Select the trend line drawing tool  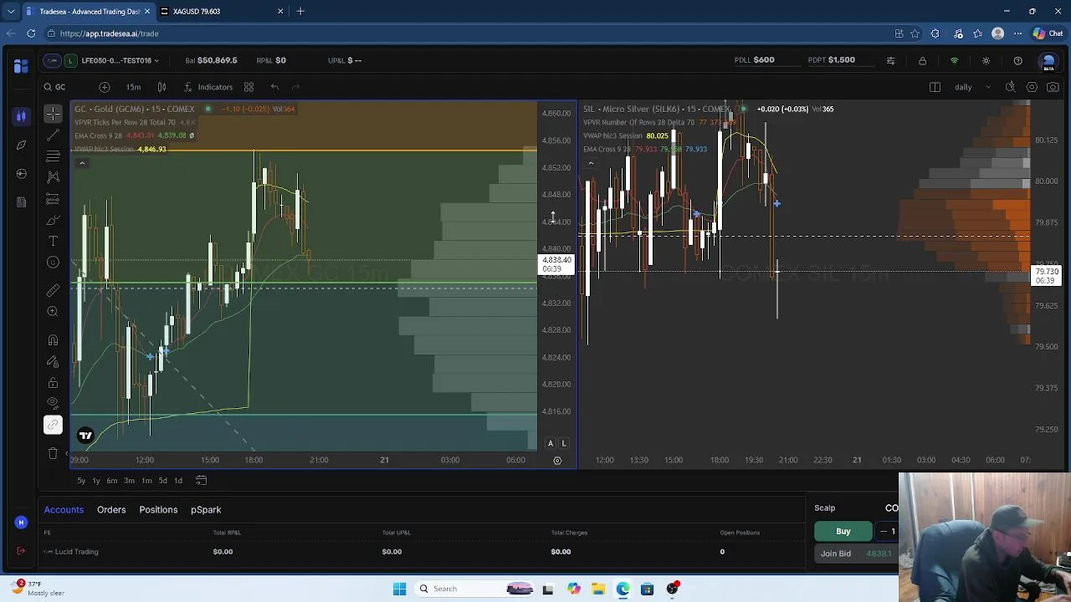tap(53, 135)
